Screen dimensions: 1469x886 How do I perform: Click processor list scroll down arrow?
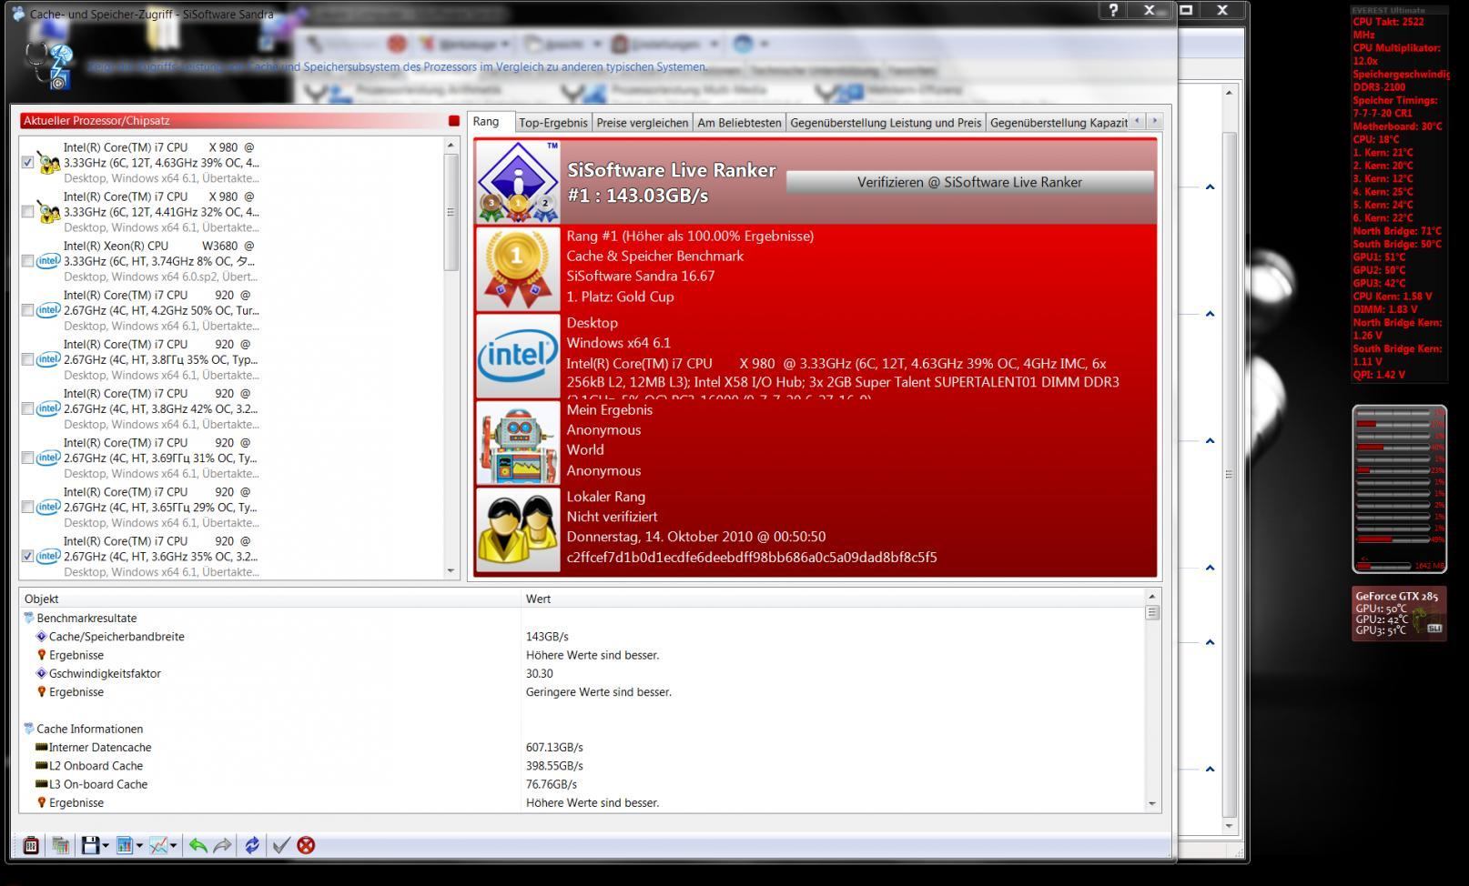point(451,571)
